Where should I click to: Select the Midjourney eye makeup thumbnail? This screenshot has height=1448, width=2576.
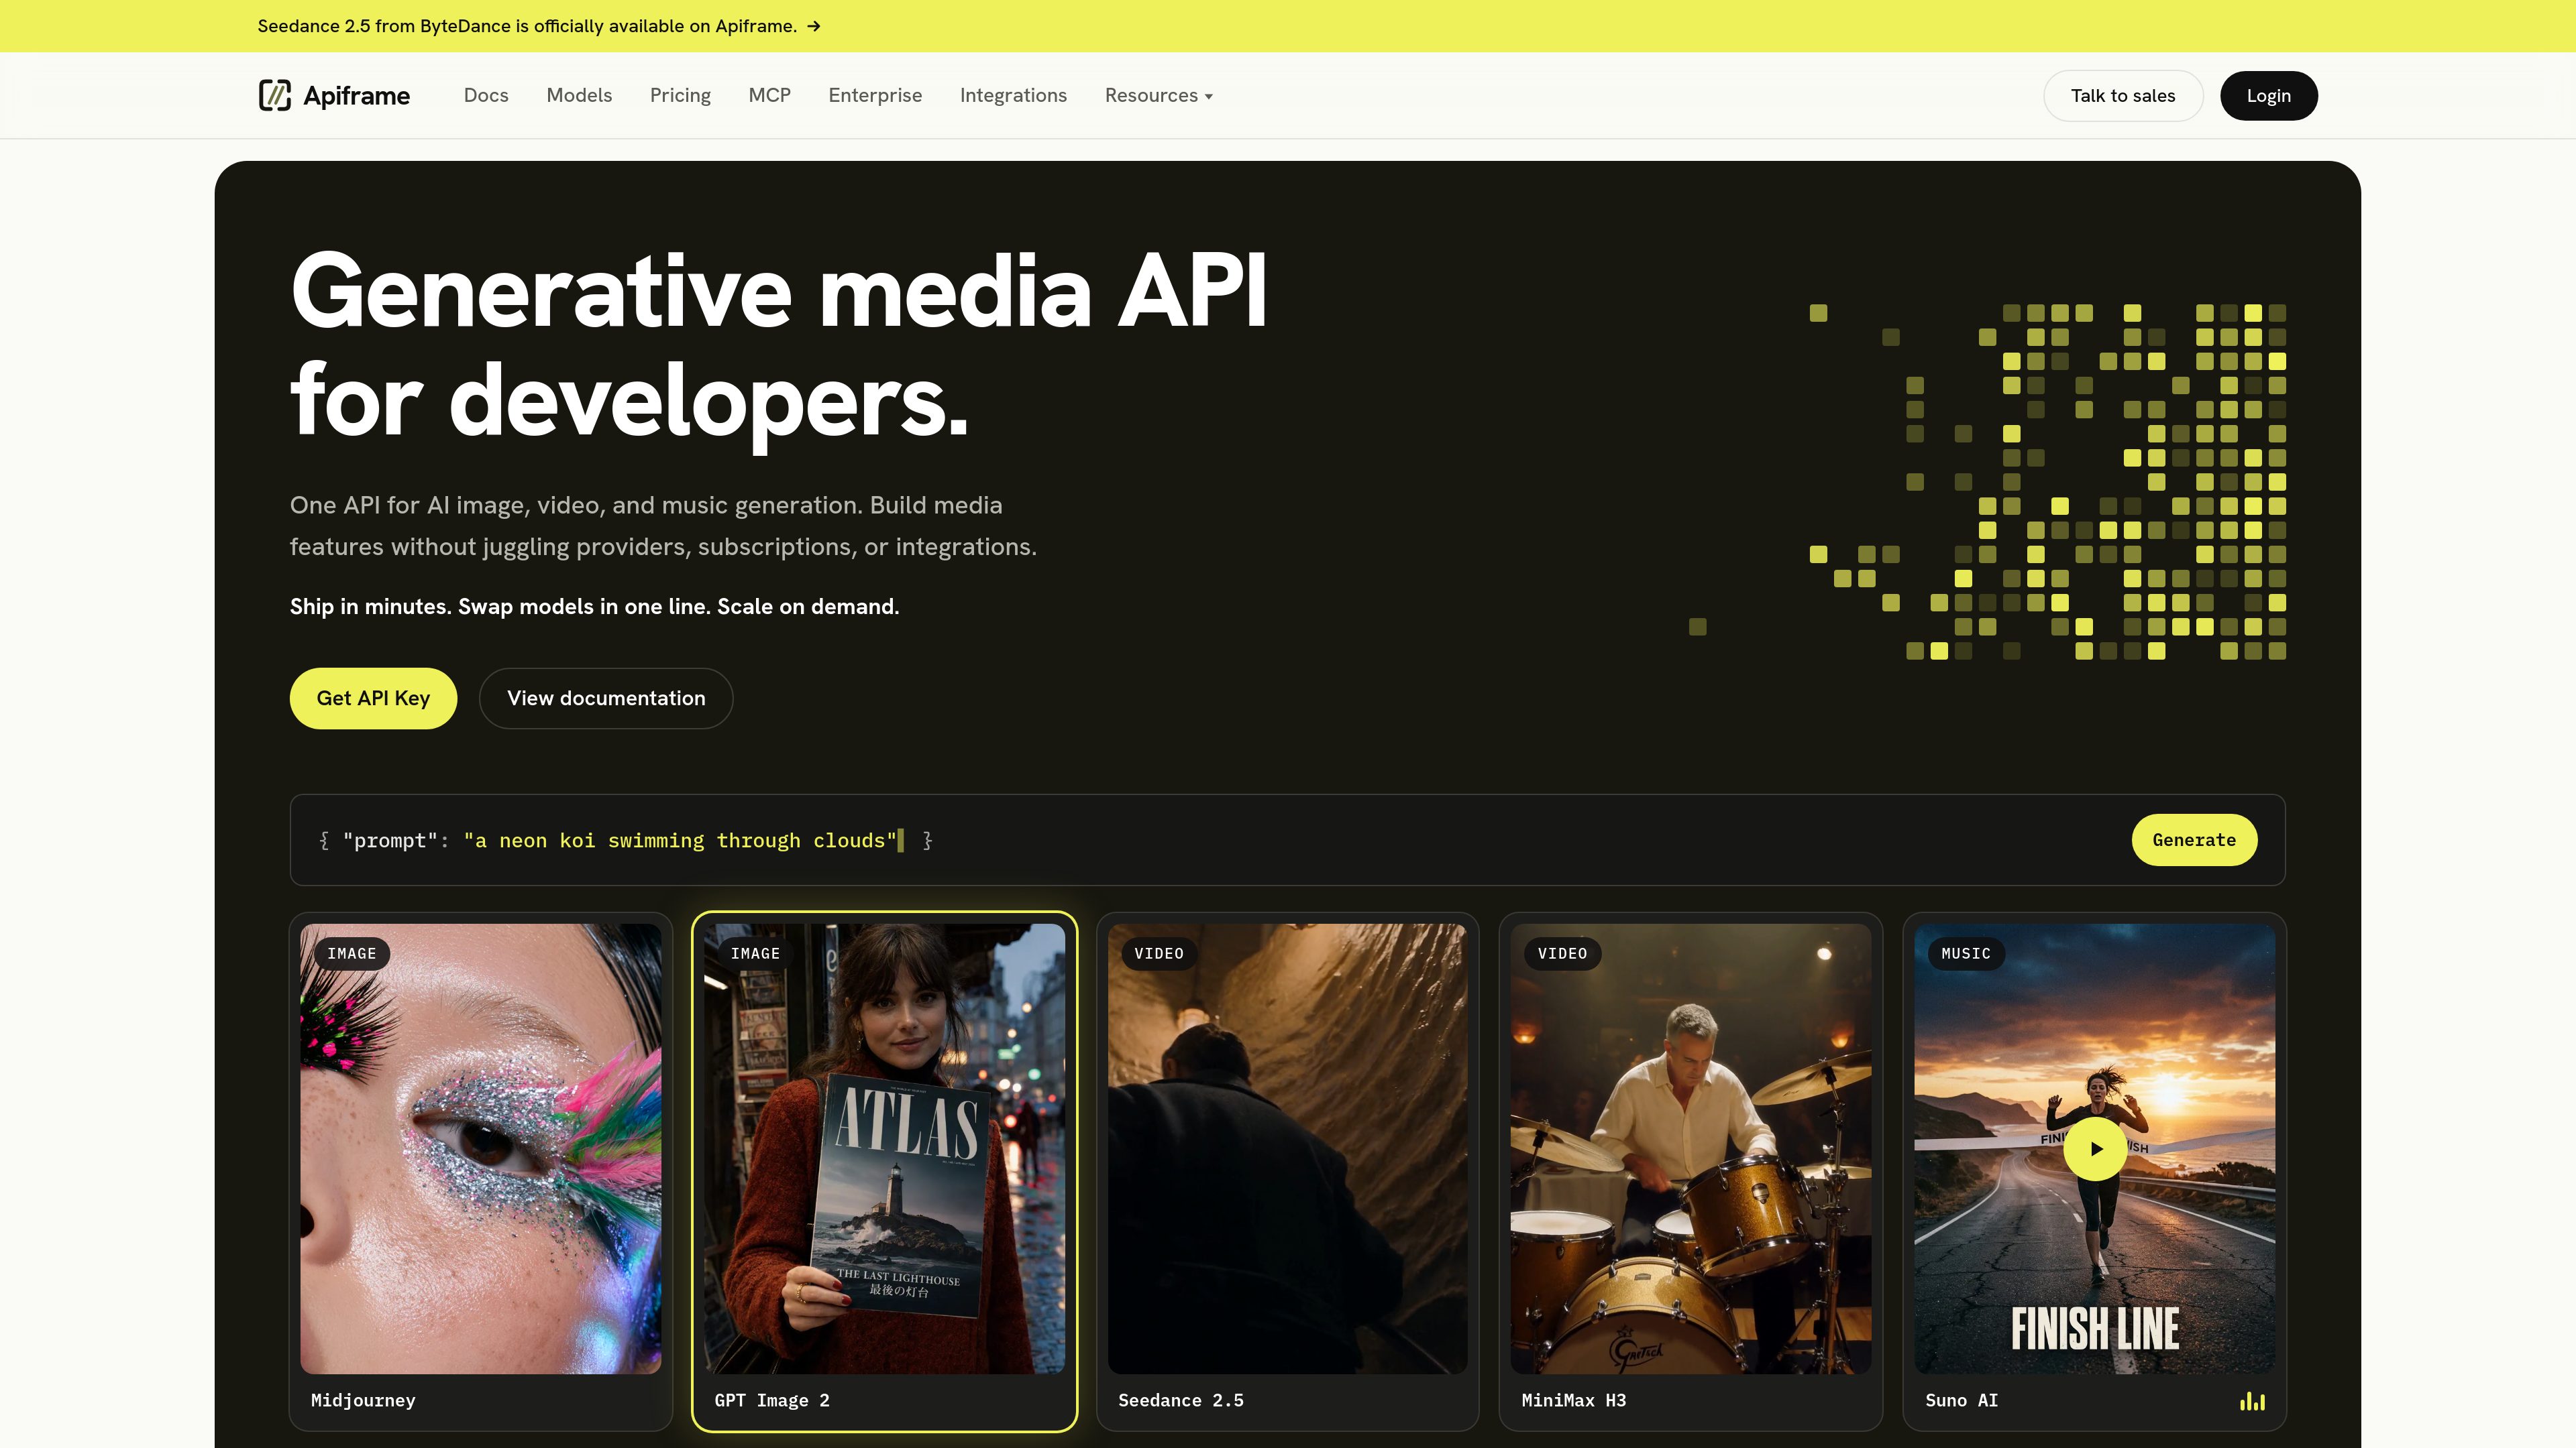[481, 1148]
